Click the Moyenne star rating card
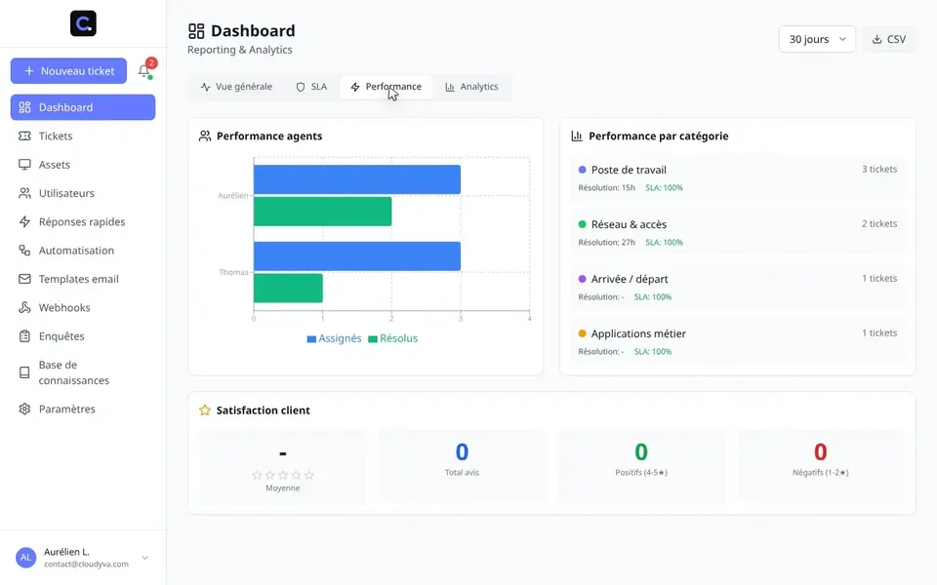The width and height of the screenshot is (937, 585). tap(283, 466)
